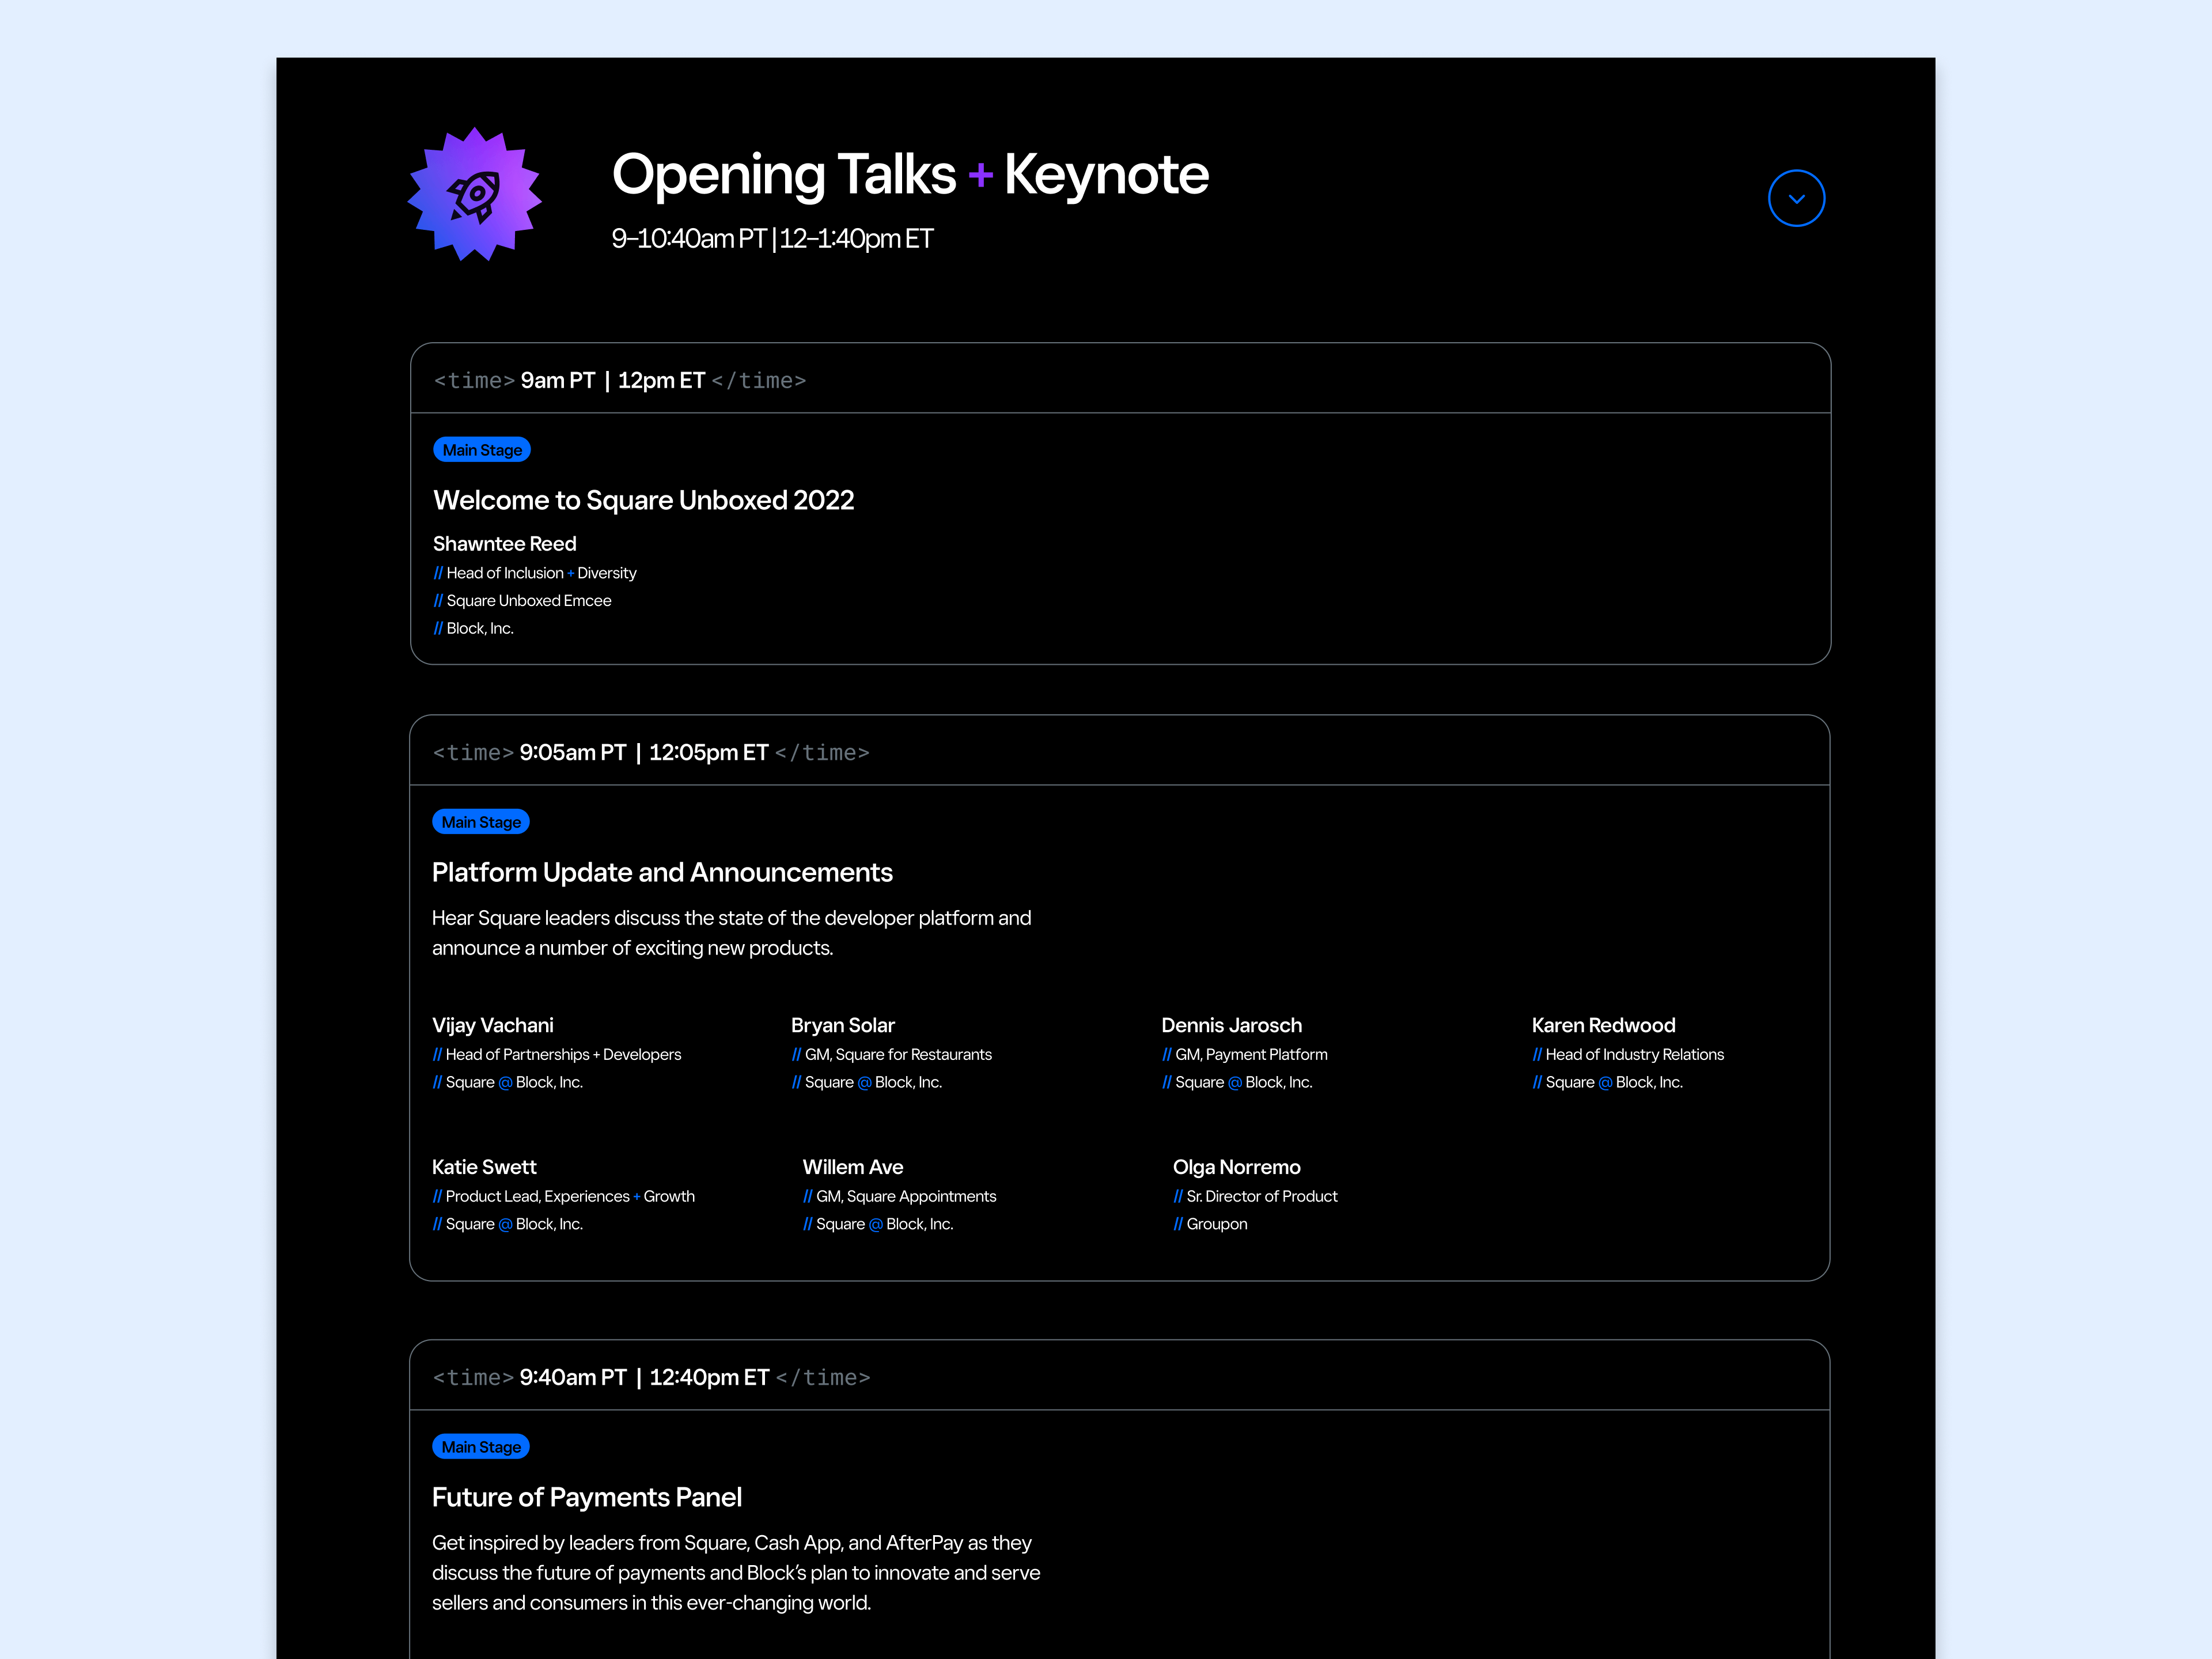Click Square @ Block, Inc. under Willem Ave
This screenshot has width=2212, height=1659.
point(878,1224)
